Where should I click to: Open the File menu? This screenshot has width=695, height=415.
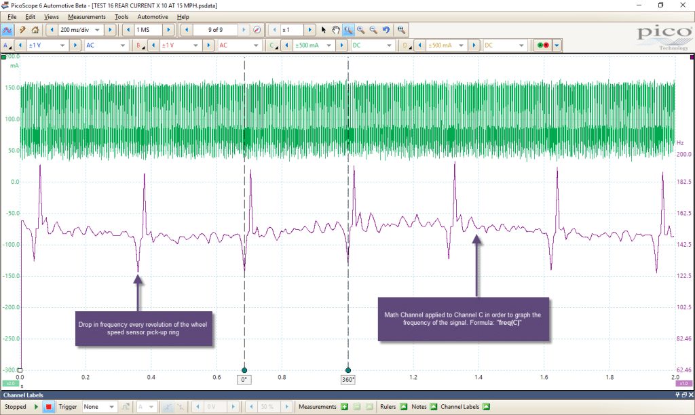(x=12, y=17)
